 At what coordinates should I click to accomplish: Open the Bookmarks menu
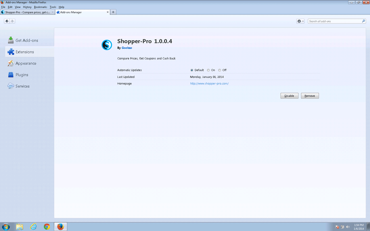pyautogui.click(x=40, y=7)
